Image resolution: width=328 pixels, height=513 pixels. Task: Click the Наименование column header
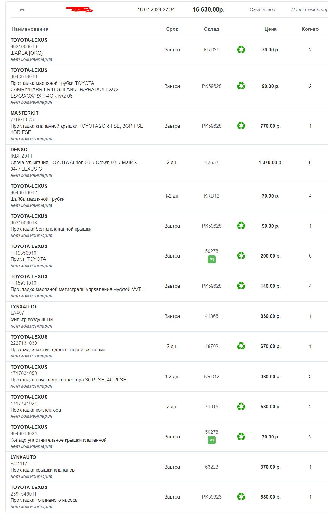[30, 29]
